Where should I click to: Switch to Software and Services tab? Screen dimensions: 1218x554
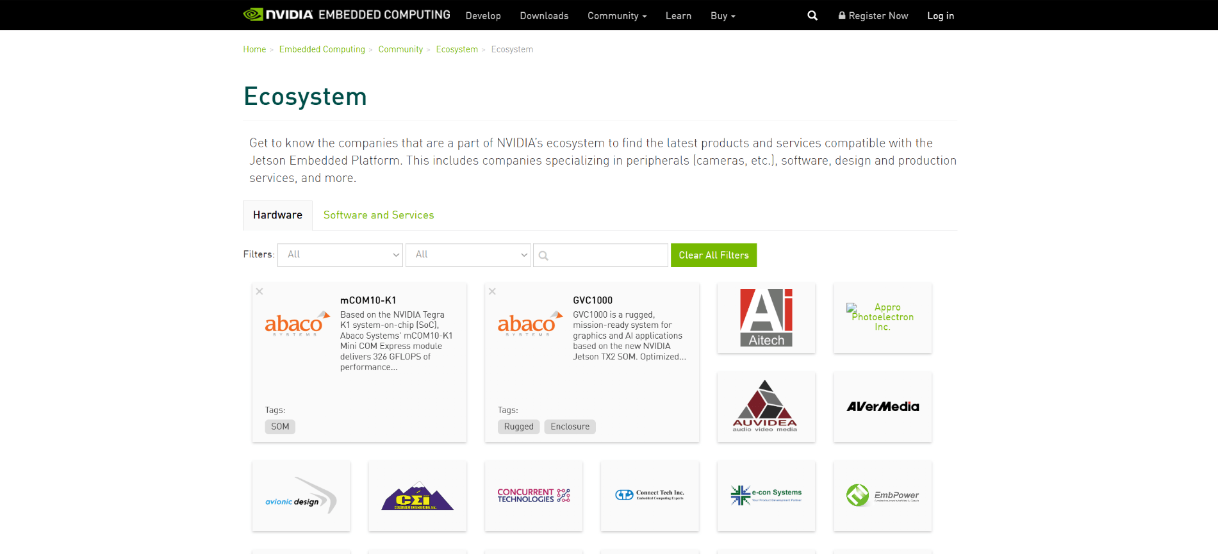pos(379,215)
